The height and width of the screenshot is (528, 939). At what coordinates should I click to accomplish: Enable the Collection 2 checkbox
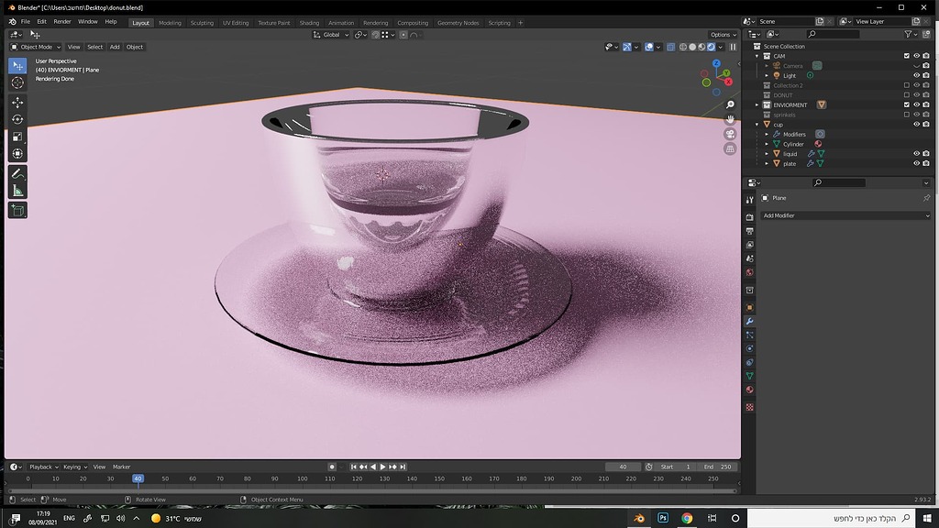point(907,85)
